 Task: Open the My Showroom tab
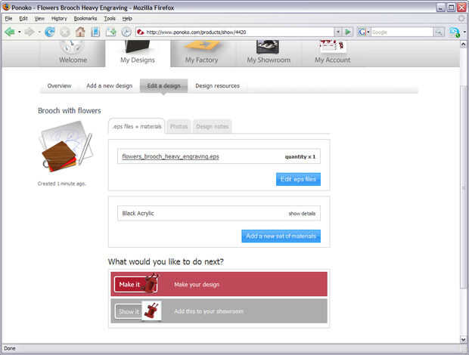[269, 54]
